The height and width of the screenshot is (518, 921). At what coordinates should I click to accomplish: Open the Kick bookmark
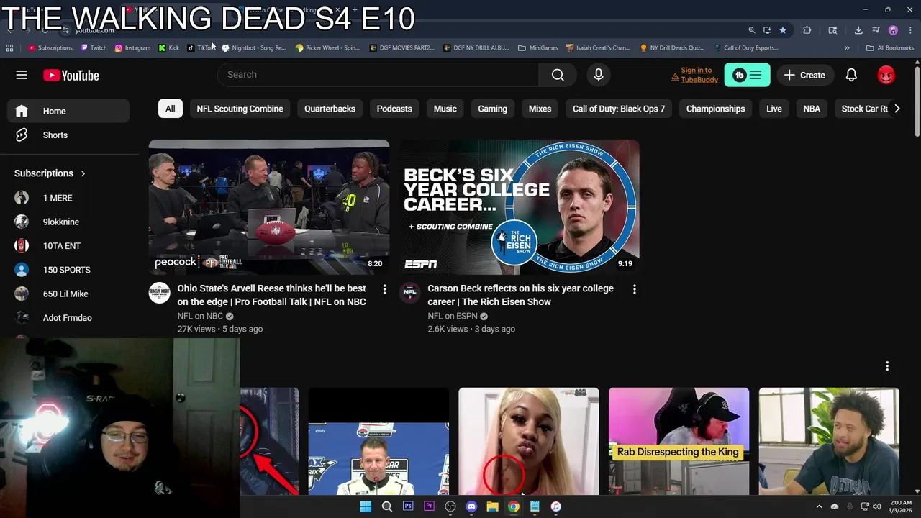pos(169,48)
